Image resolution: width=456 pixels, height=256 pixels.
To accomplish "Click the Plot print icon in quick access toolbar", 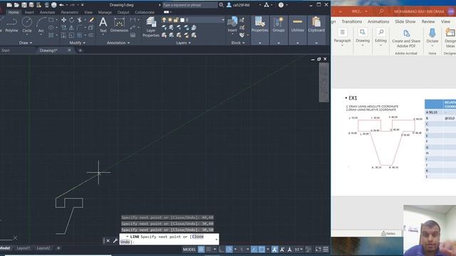I will point(54,5).
